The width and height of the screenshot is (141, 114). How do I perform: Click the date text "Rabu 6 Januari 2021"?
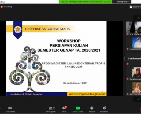coord(75,83)
